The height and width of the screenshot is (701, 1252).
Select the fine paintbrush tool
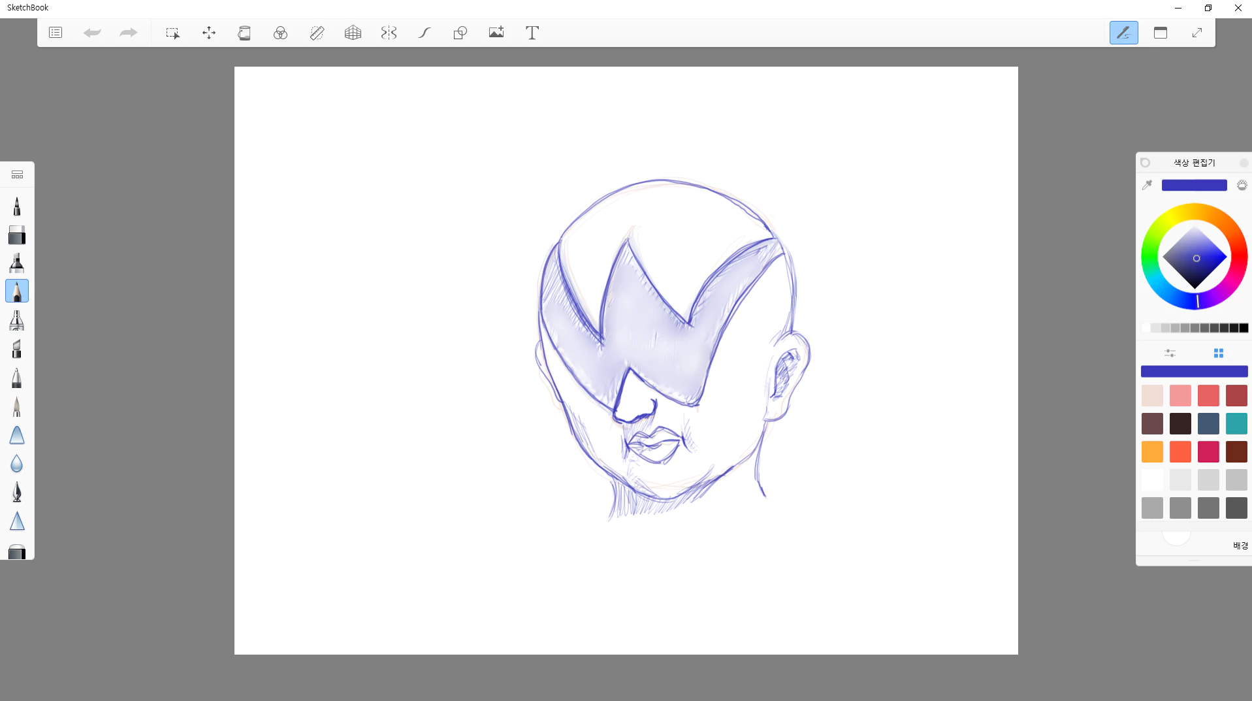pos(17,406)
